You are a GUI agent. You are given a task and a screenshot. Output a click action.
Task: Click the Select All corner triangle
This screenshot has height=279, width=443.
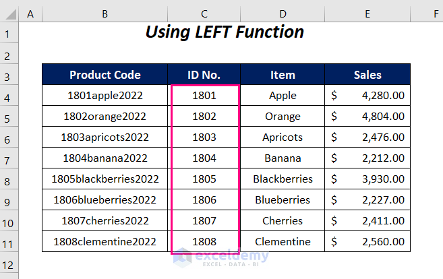pos(9,13)
